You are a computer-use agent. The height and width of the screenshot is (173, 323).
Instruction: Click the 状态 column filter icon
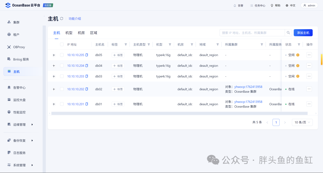pos(299,44)
